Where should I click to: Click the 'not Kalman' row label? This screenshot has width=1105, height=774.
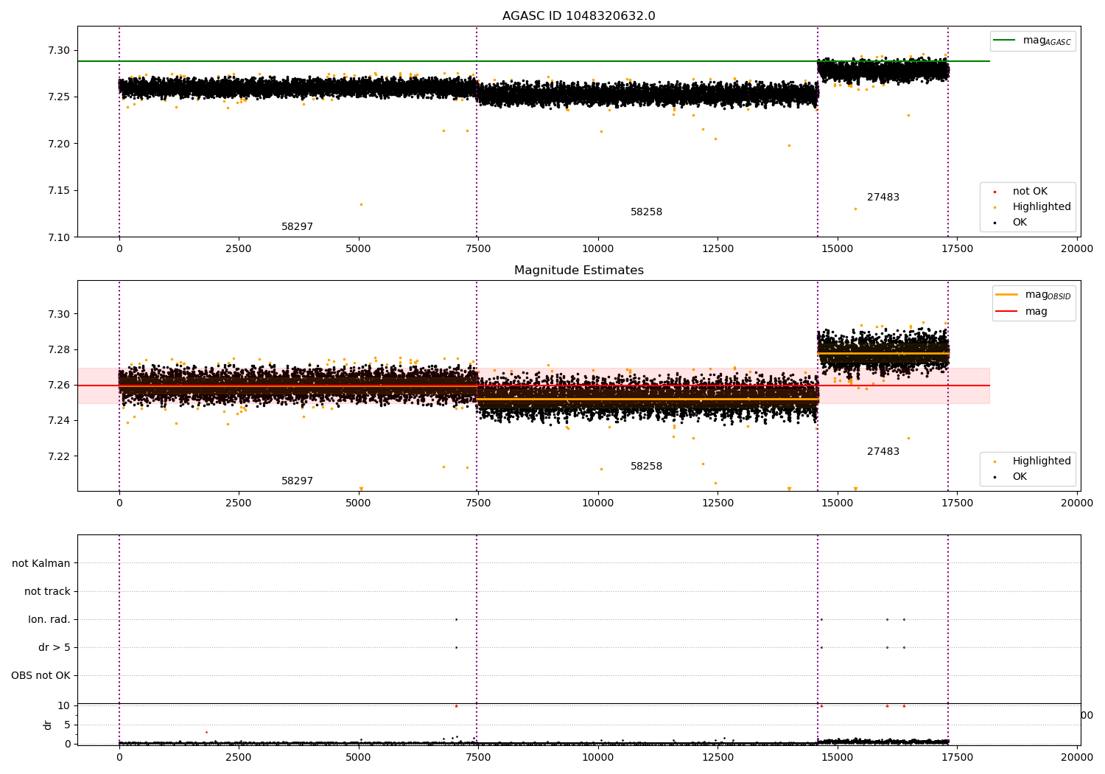41,564
